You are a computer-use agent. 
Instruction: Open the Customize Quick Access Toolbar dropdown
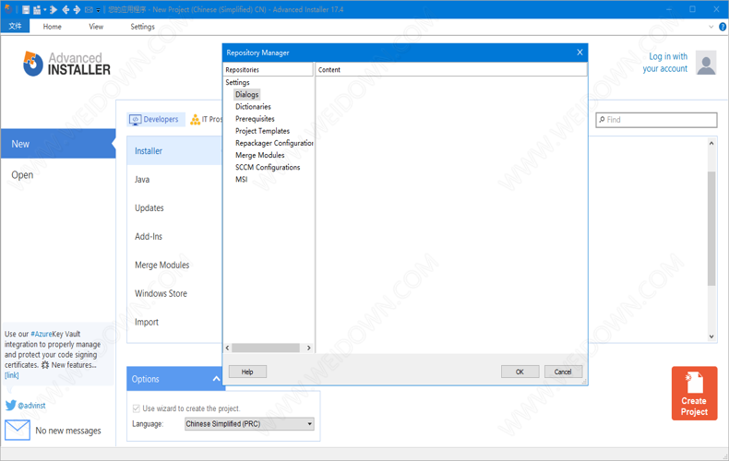coord(98,10)
